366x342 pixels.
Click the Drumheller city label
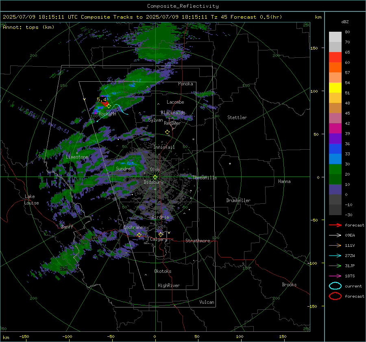tap(238, 200)
